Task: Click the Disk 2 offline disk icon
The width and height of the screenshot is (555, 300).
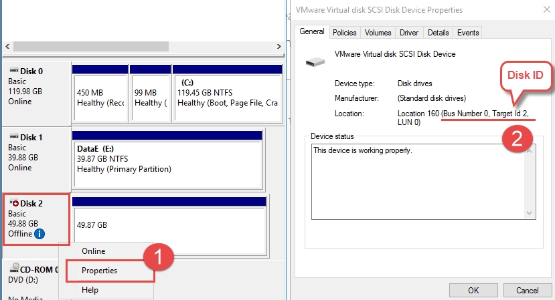Action: click(14, 203)
